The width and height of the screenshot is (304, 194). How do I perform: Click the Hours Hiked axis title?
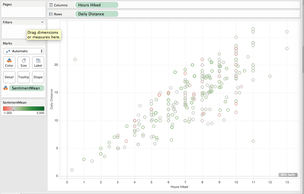point(179,187)
